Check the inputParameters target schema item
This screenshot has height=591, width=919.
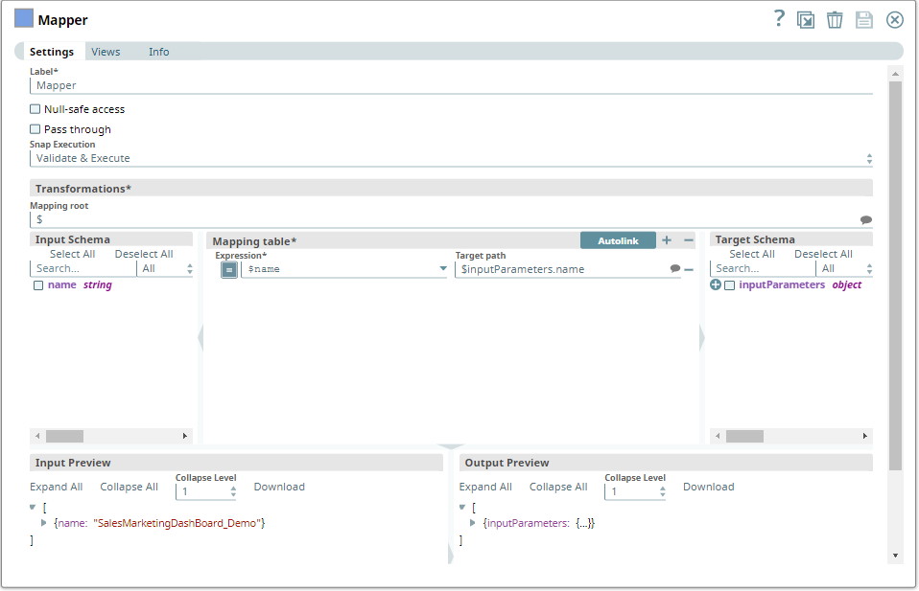[730, 285]
